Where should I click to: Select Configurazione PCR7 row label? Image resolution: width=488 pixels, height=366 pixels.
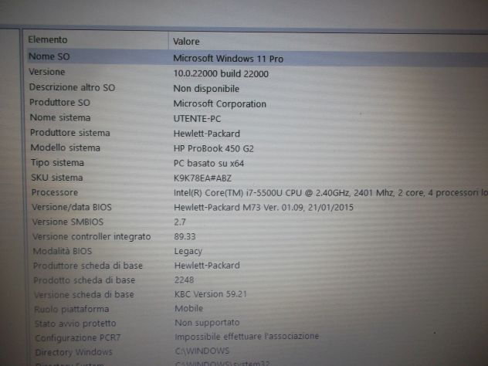pos(78,337)
